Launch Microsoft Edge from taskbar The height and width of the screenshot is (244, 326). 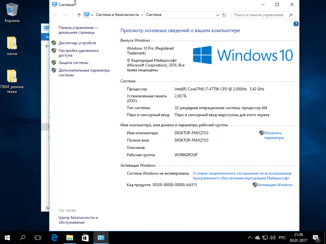54,237
